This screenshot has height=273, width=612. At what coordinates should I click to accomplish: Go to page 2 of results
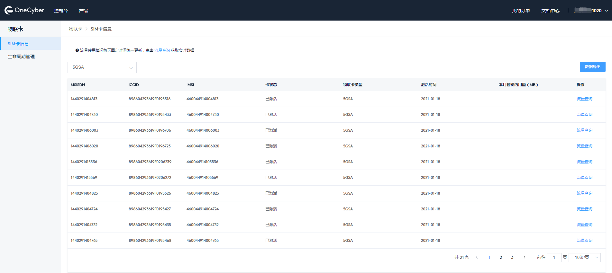(501, 257)
